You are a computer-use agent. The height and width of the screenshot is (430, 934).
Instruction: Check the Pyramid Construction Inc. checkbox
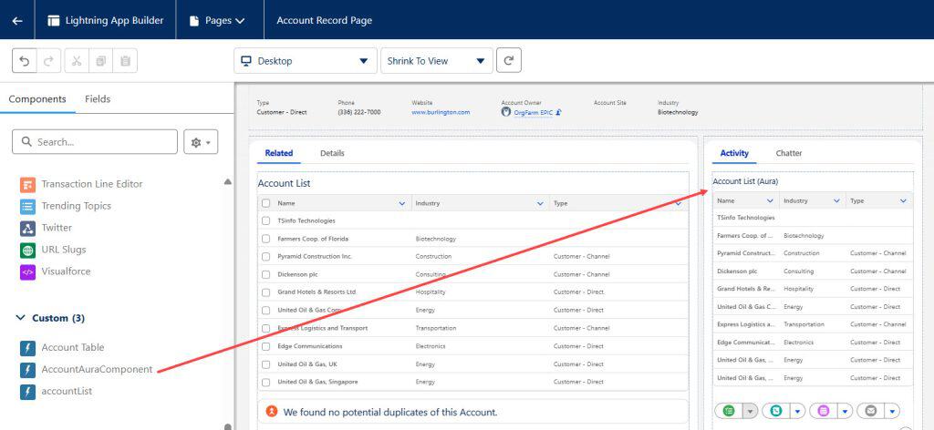click(265, 256)
